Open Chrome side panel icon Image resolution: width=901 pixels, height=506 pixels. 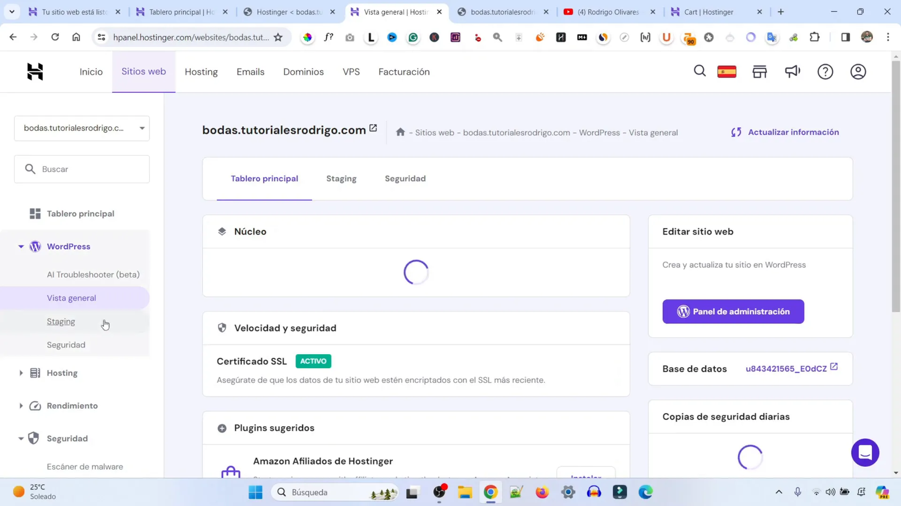pos(845,37)
